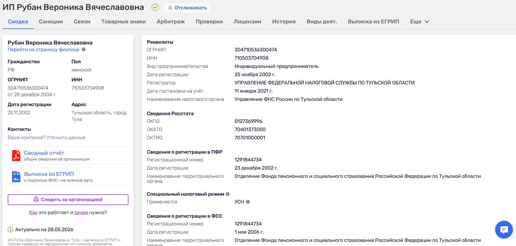Open the Виды деят. tab

(322, 21)
